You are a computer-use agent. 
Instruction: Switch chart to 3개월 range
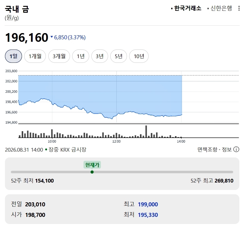click(x=59, y=56)
